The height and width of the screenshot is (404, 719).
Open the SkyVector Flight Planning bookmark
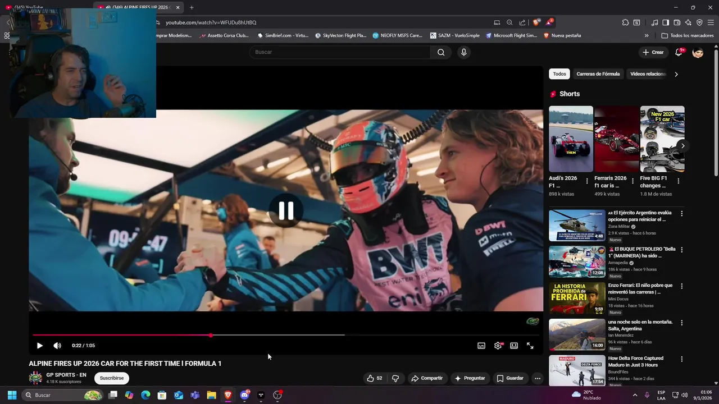340,35
